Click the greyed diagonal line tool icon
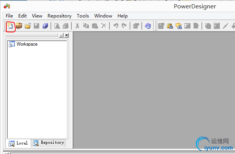 [x=225, y=26]
